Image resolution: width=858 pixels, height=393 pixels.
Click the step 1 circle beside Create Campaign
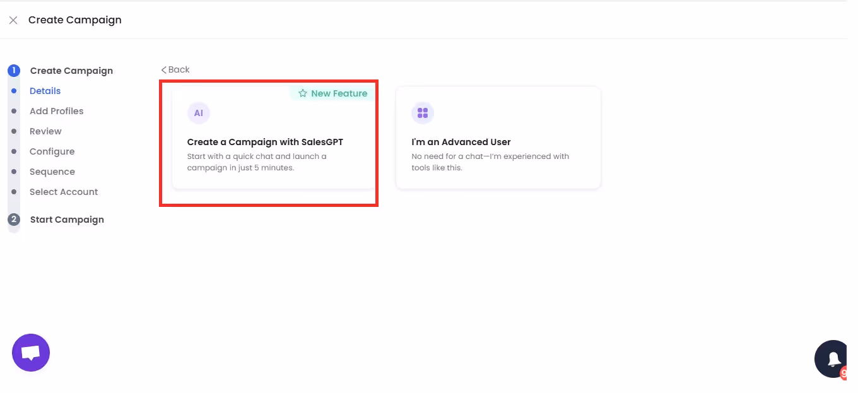point(13,70)
